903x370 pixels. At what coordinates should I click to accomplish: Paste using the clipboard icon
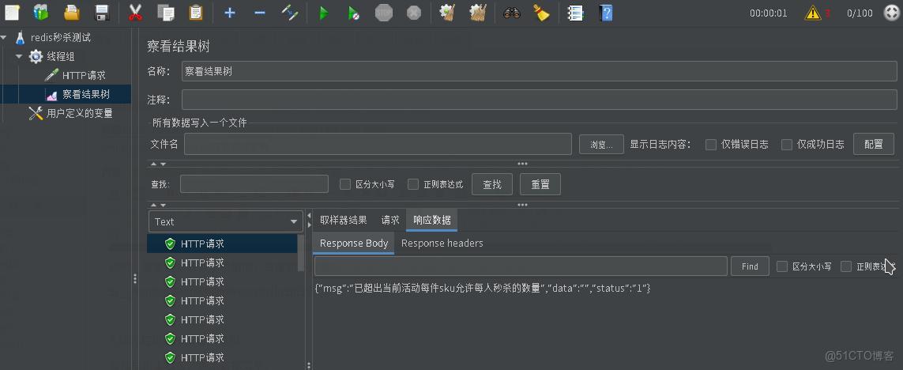(196, 12)
